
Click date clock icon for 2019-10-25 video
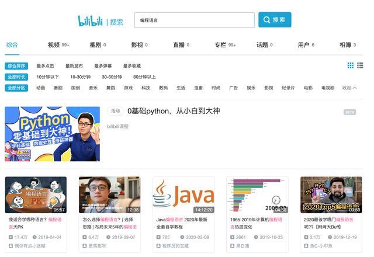tap(256, 237)
